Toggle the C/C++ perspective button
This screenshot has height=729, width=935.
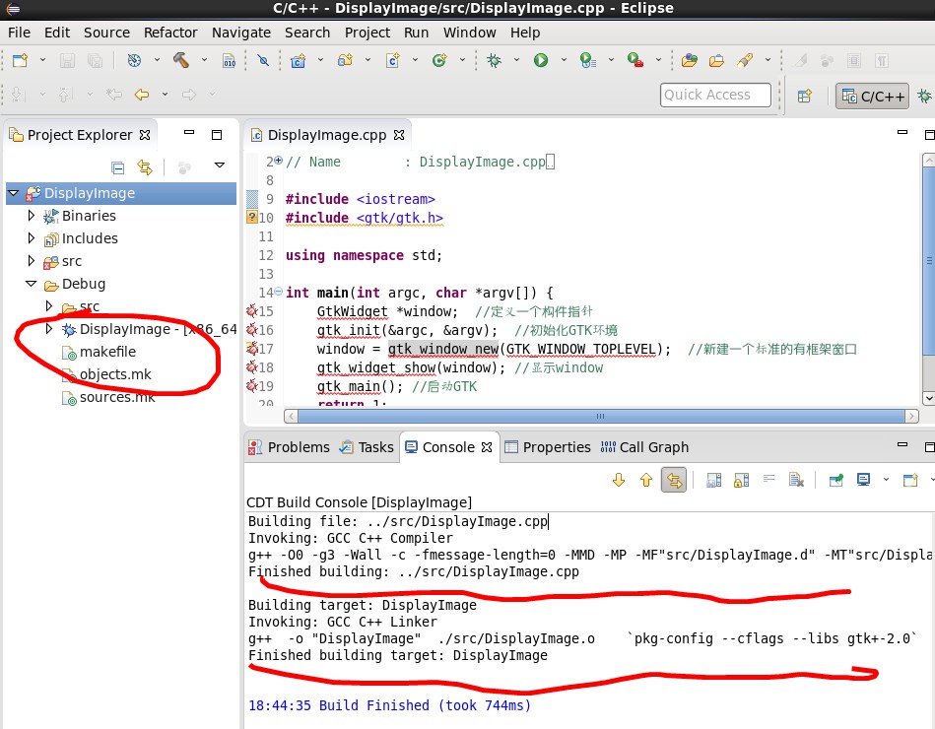[872, 96]
